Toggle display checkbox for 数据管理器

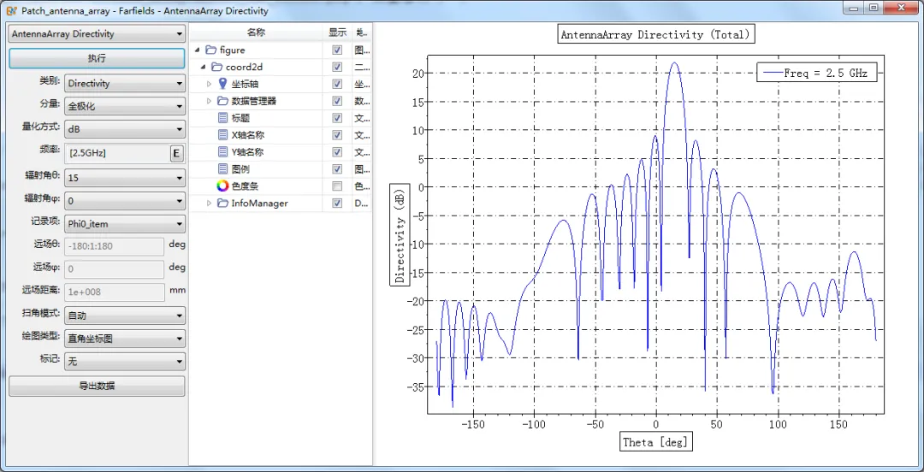[x=337, y=101]
